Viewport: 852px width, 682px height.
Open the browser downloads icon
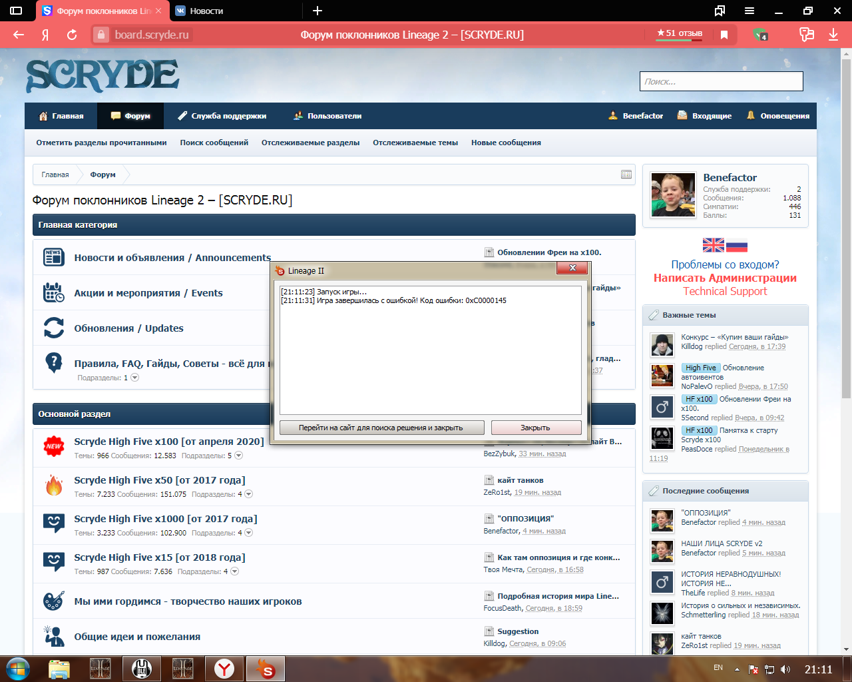tap(833, 35)
